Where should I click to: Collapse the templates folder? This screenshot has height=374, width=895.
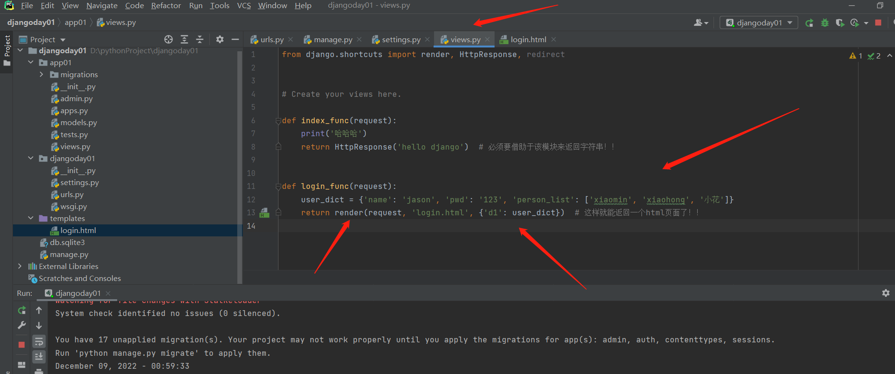click(31, 218)
